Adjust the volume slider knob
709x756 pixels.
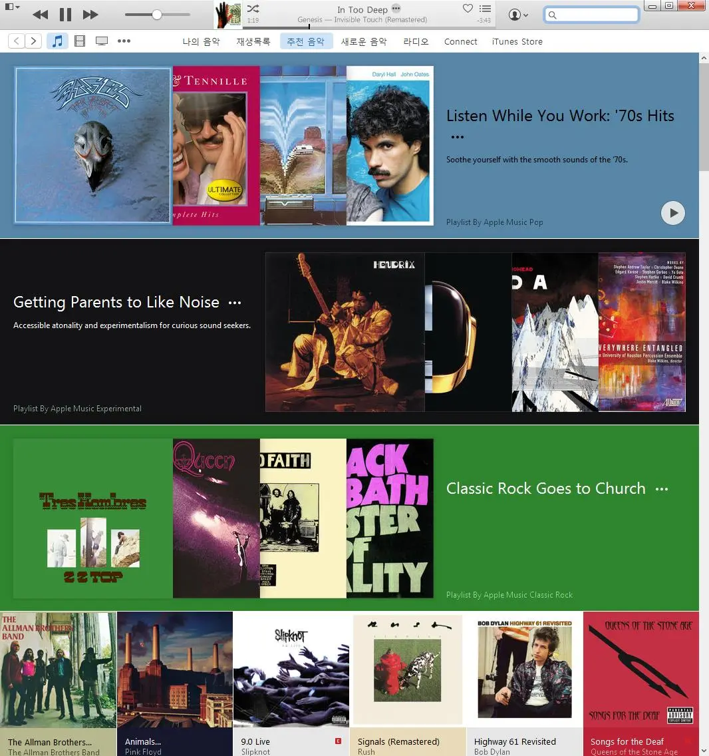click(x=157, y=15)
